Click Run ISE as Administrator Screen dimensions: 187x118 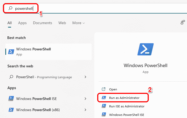127,106
